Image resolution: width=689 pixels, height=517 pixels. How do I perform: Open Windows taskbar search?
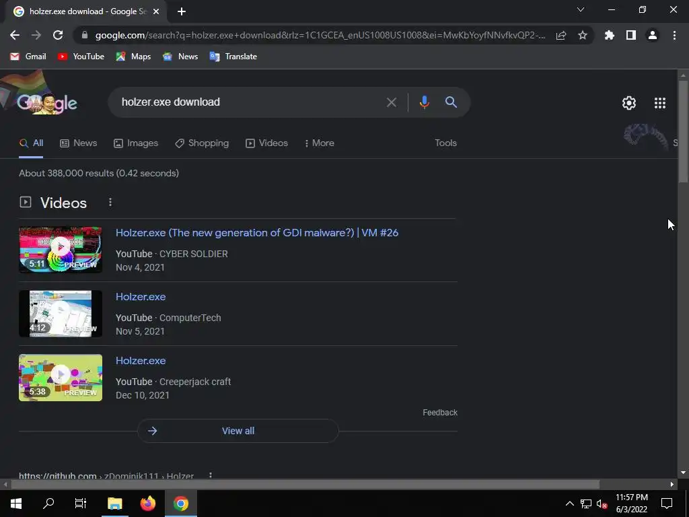click(x=48, y=503)
